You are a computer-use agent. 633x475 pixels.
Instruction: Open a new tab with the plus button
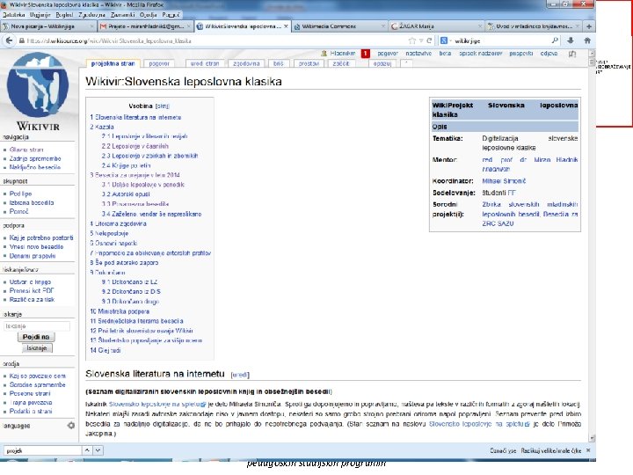tap(589, 26)
